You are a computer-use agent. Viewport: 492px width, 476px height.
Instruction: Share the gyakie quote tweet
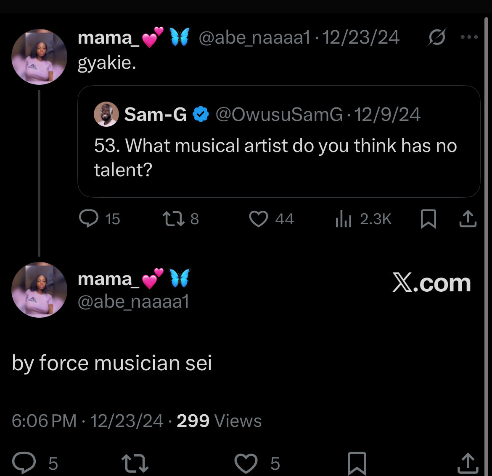(x=468, y=219)
